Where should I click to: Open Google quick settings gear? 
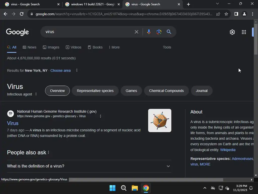click(x=232, y=32)
